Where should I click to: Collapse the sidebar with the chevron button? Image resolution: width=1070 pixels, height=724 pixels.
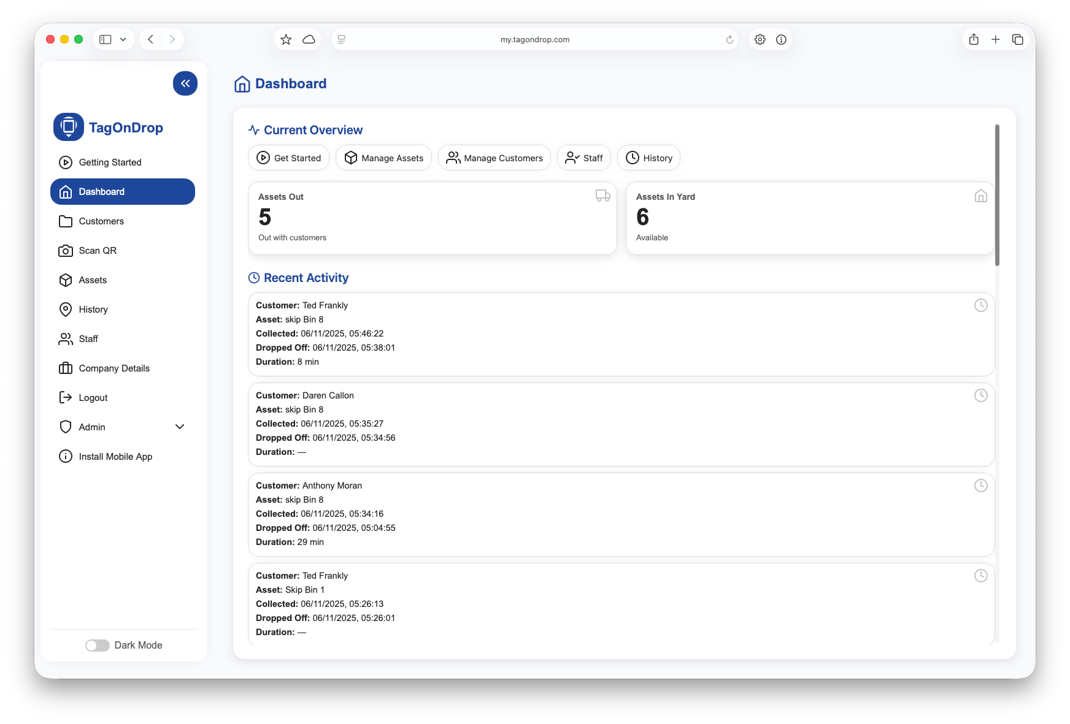[185, 83]
